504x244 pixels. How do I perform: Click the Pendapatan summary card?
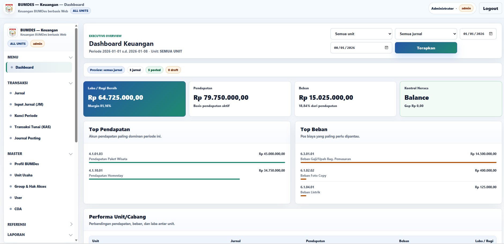(240, 99)
